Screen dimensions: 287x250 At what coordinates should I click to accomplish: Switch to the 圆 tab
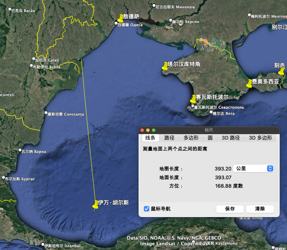tap(210, 138)
